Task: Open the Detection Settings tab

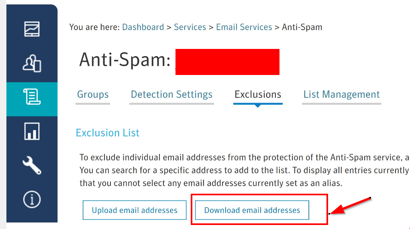Action: (x=171, y=95)
